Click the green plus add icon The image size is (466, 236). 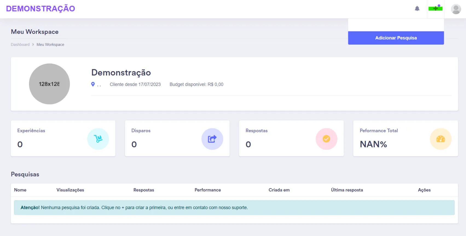pyautogui.click(x=435, y=8)
